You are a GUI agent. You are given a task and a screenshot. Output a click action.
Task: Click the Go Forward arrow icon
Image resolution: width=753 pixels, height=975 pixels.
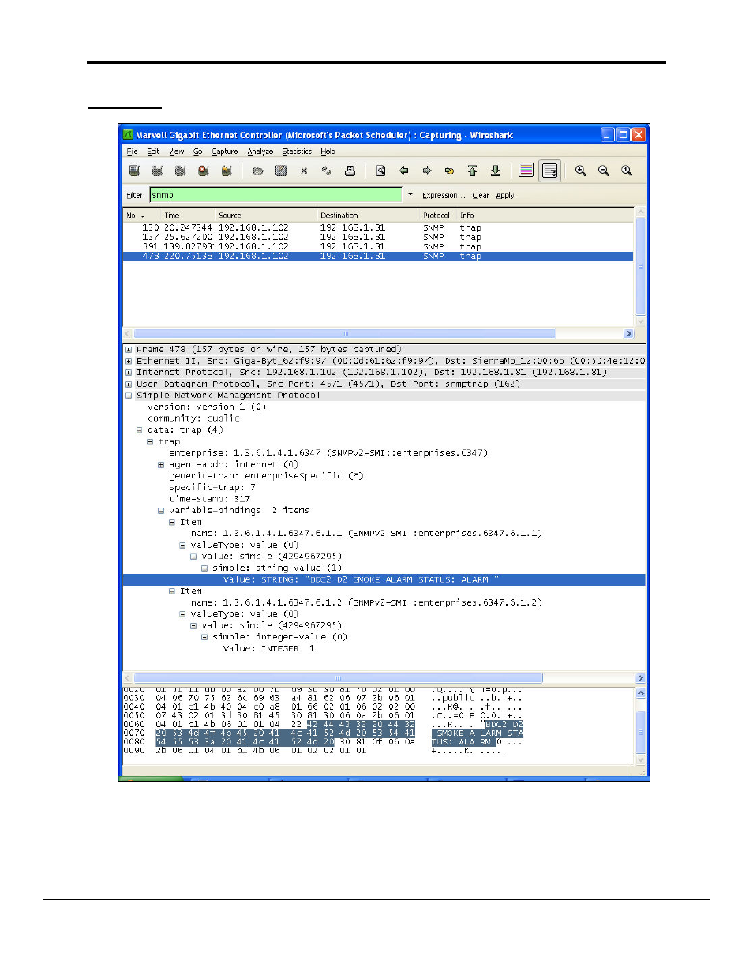(427, 171)
